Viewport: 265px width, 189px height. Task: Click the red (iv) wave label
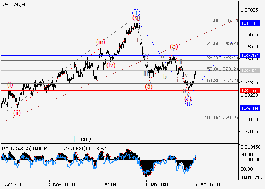(111, 65)
